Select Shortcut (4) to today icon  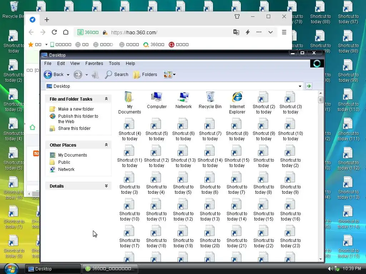coord(130,129)
